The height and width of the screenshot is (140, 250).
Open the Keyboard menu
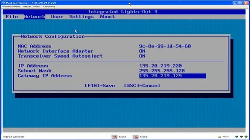point(49,7)
